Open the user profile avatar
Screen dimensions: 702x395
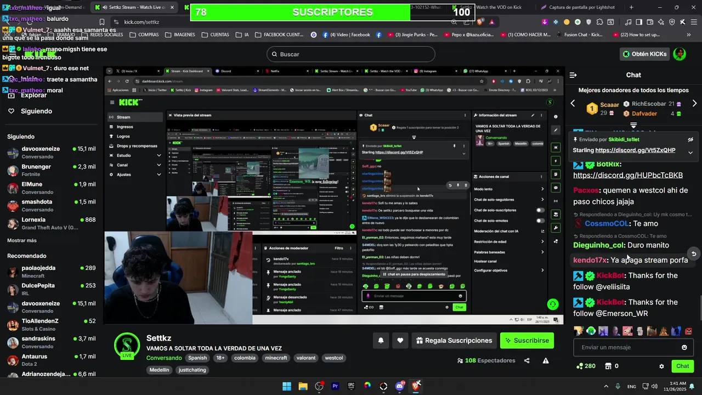(x=680, y=54)
